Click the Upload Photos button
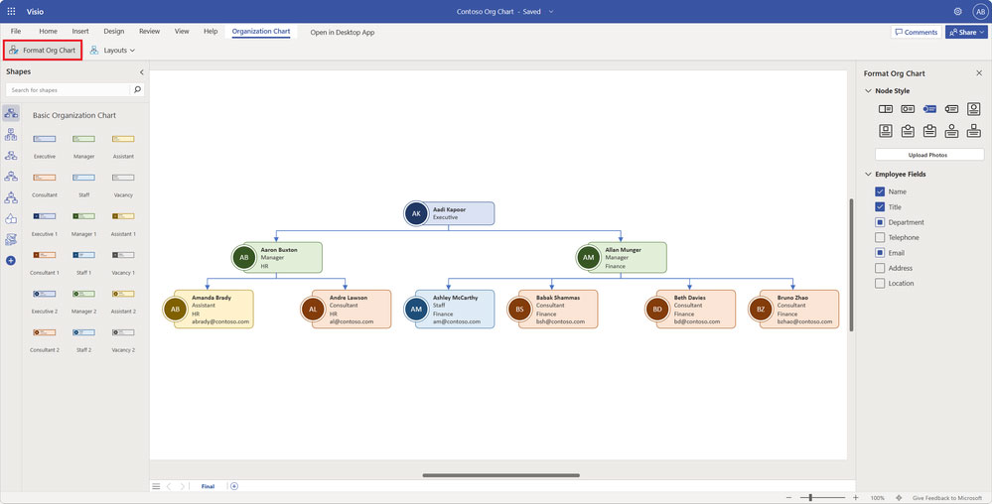992x504 pixels. point(928,155)
